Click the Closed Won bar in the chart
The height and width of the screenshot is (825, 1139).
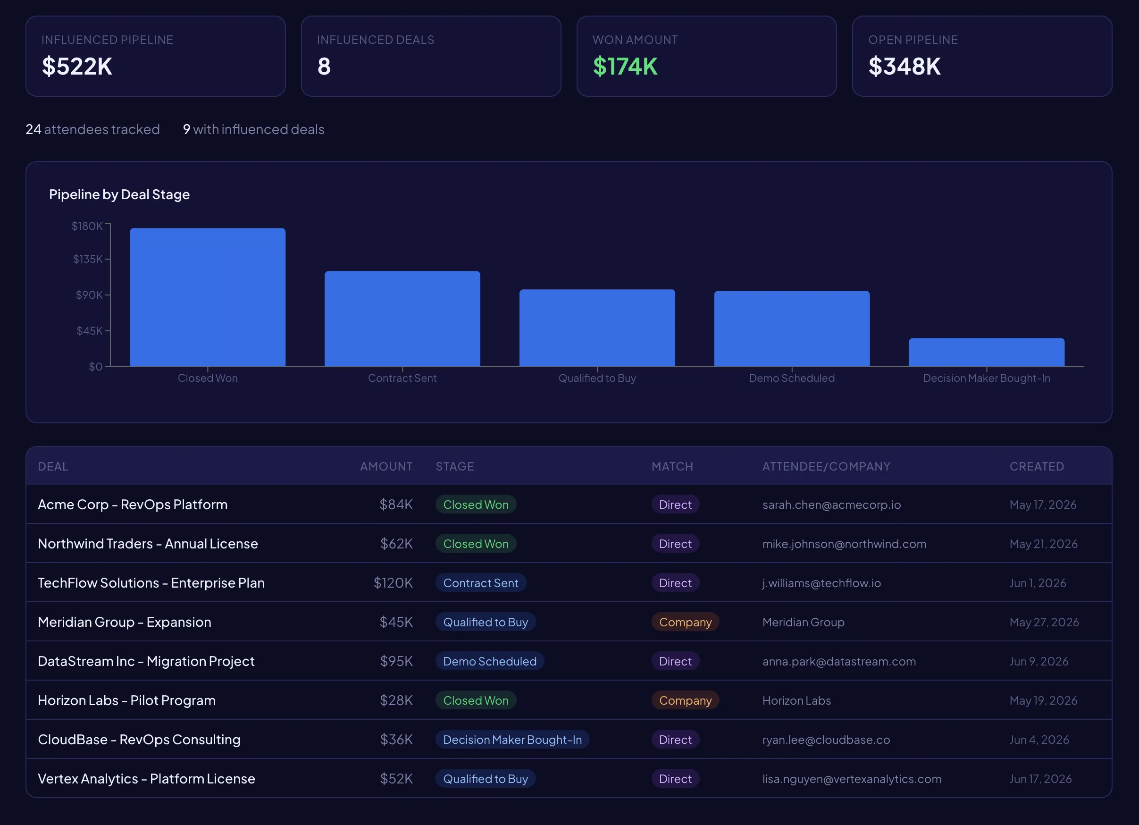[x=208, y=296]
